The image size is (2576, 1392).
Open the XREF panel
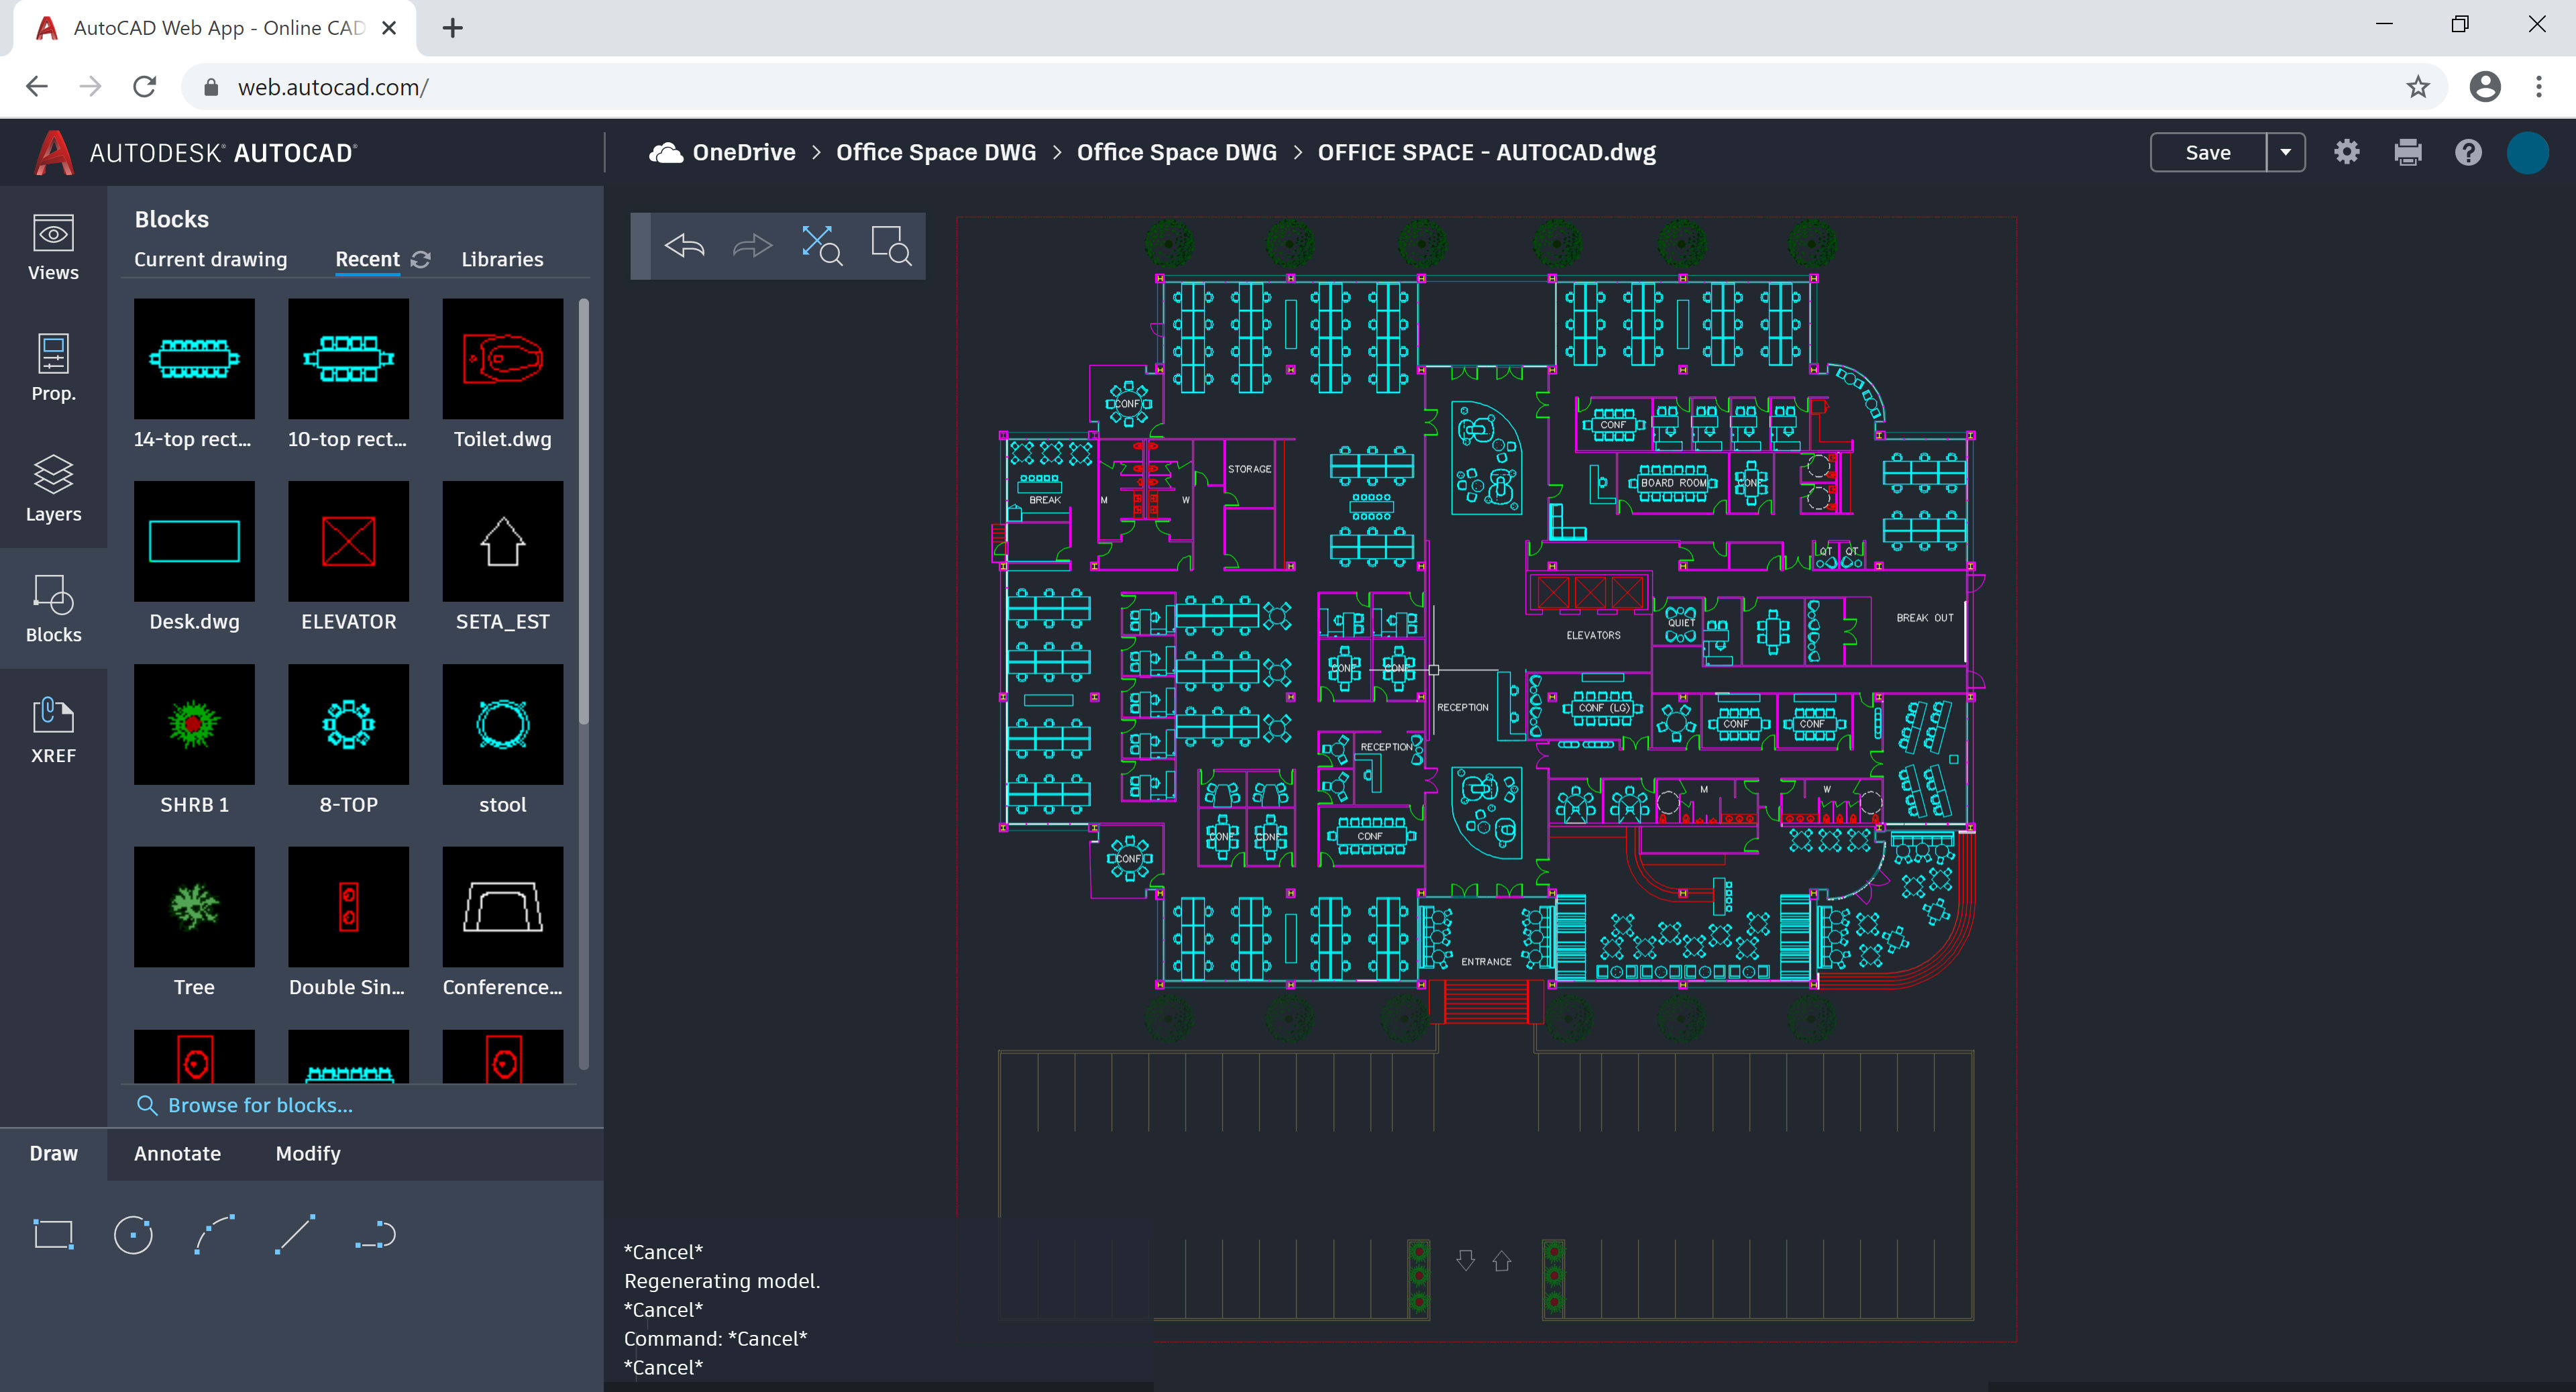pos(53,729)
